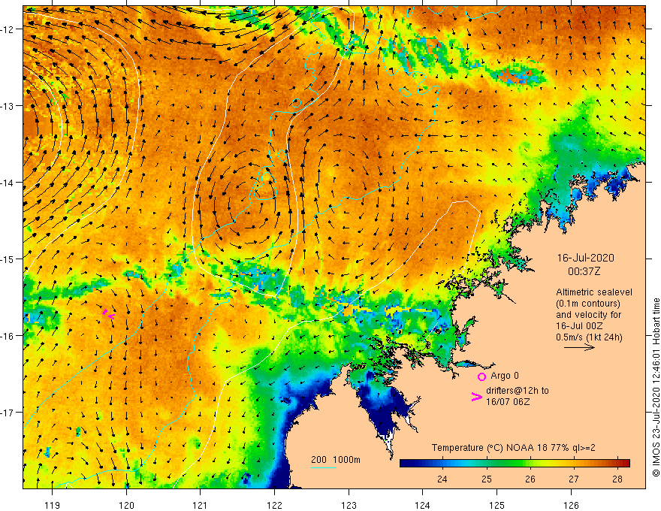
Task: Click the latitude axis label -13
Action: (8, 106)
